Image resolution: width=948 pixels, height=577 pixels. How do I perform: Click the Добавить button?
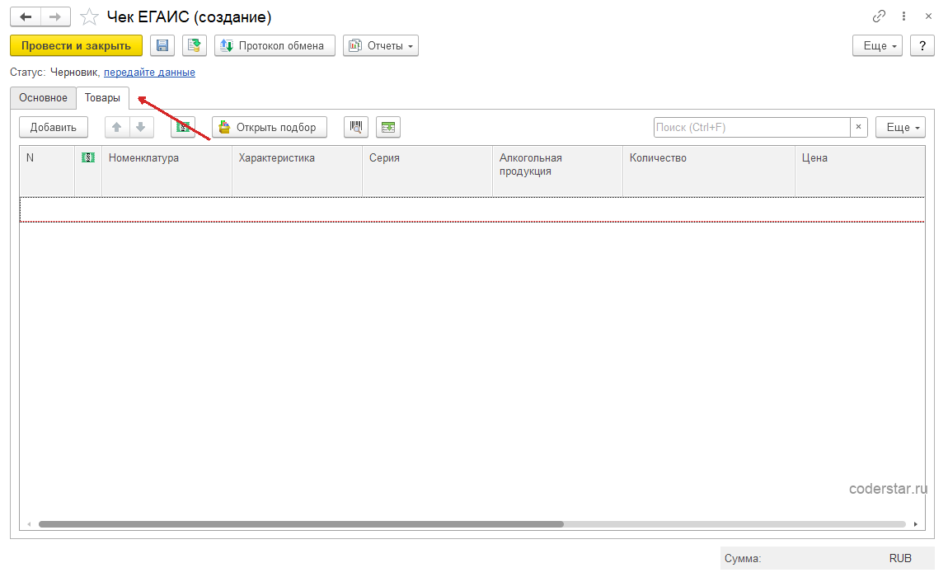[x=54, y=127]
